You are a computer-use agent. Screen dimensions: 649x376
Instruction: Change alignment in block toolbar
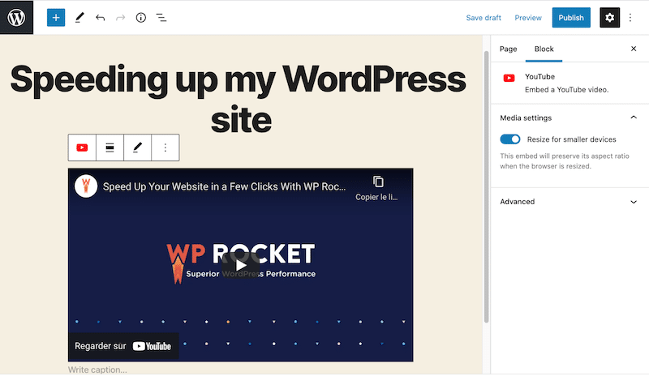point(110,147)
